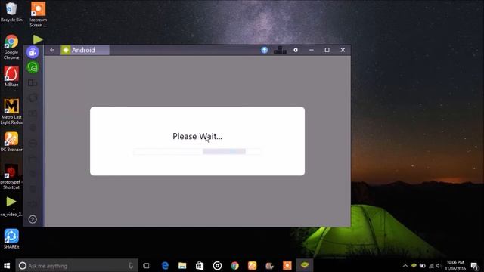Click the battery status icon in the tray

[423, 266]
